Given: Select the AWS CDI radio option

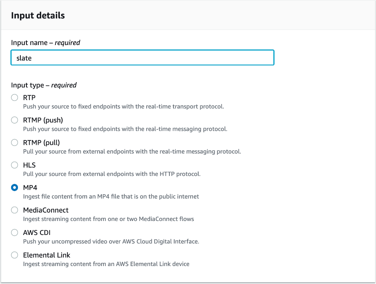Looking at the screenshot, I should [15, 233].
